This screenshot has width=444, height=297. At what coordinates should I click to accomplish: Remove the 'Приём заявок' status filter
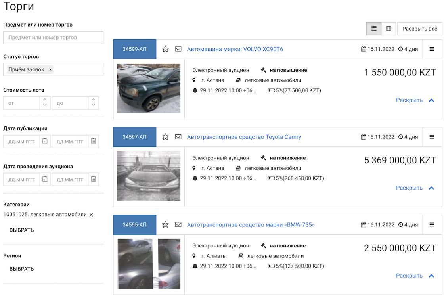[50, 70]
